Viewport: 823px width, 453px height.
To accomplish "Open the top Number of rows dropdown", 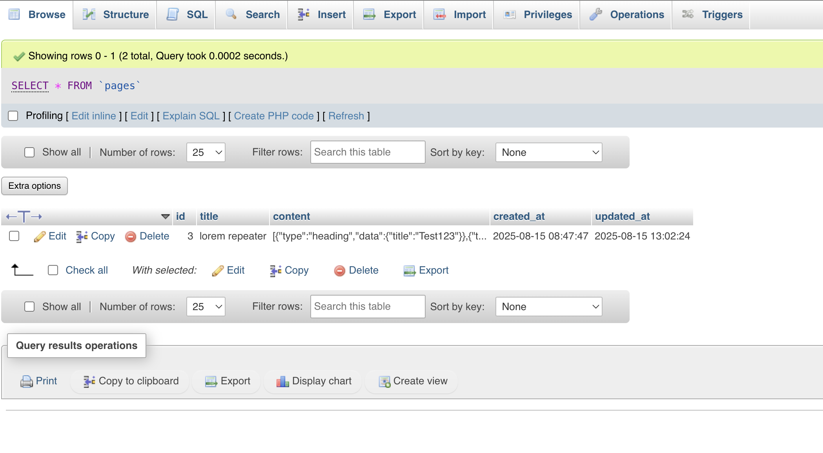I will tap(206, 152).
